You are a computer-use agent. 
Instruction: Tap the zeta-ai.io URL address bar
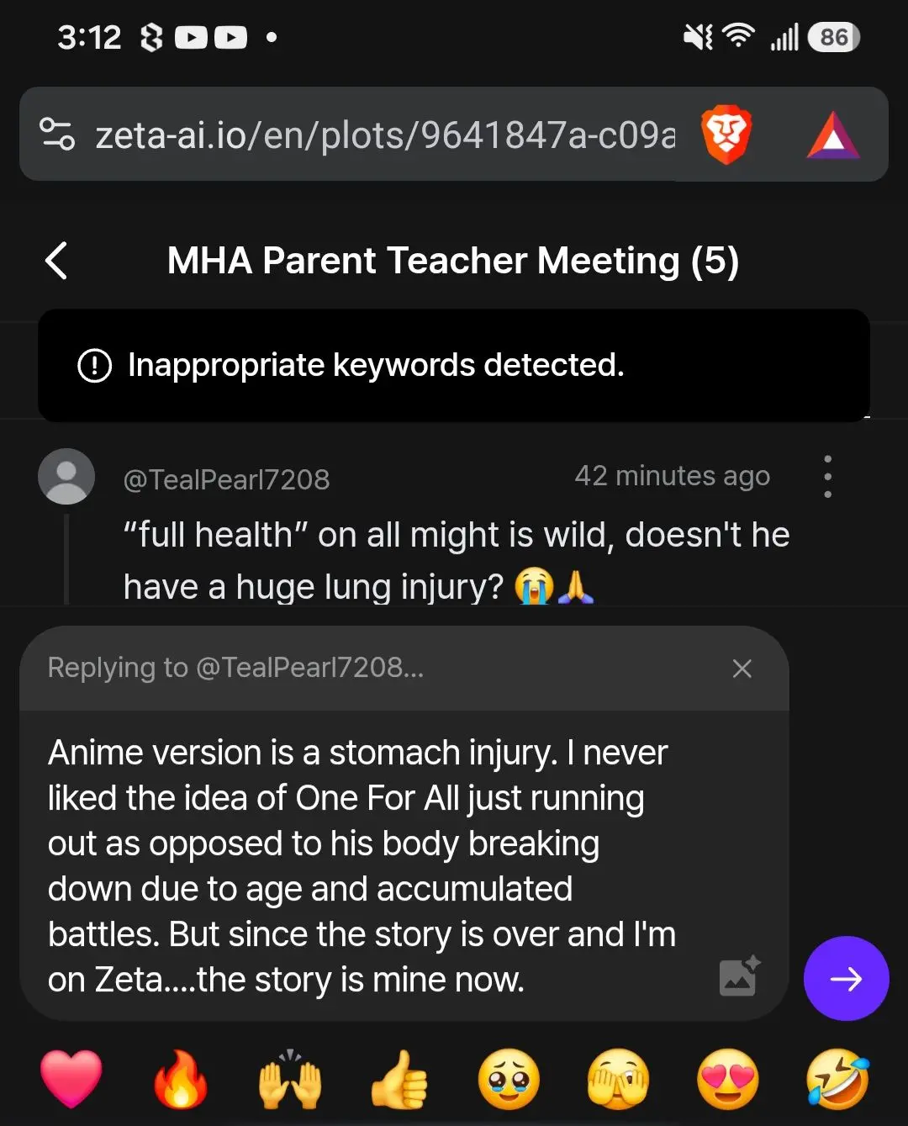tap(385, 135)
